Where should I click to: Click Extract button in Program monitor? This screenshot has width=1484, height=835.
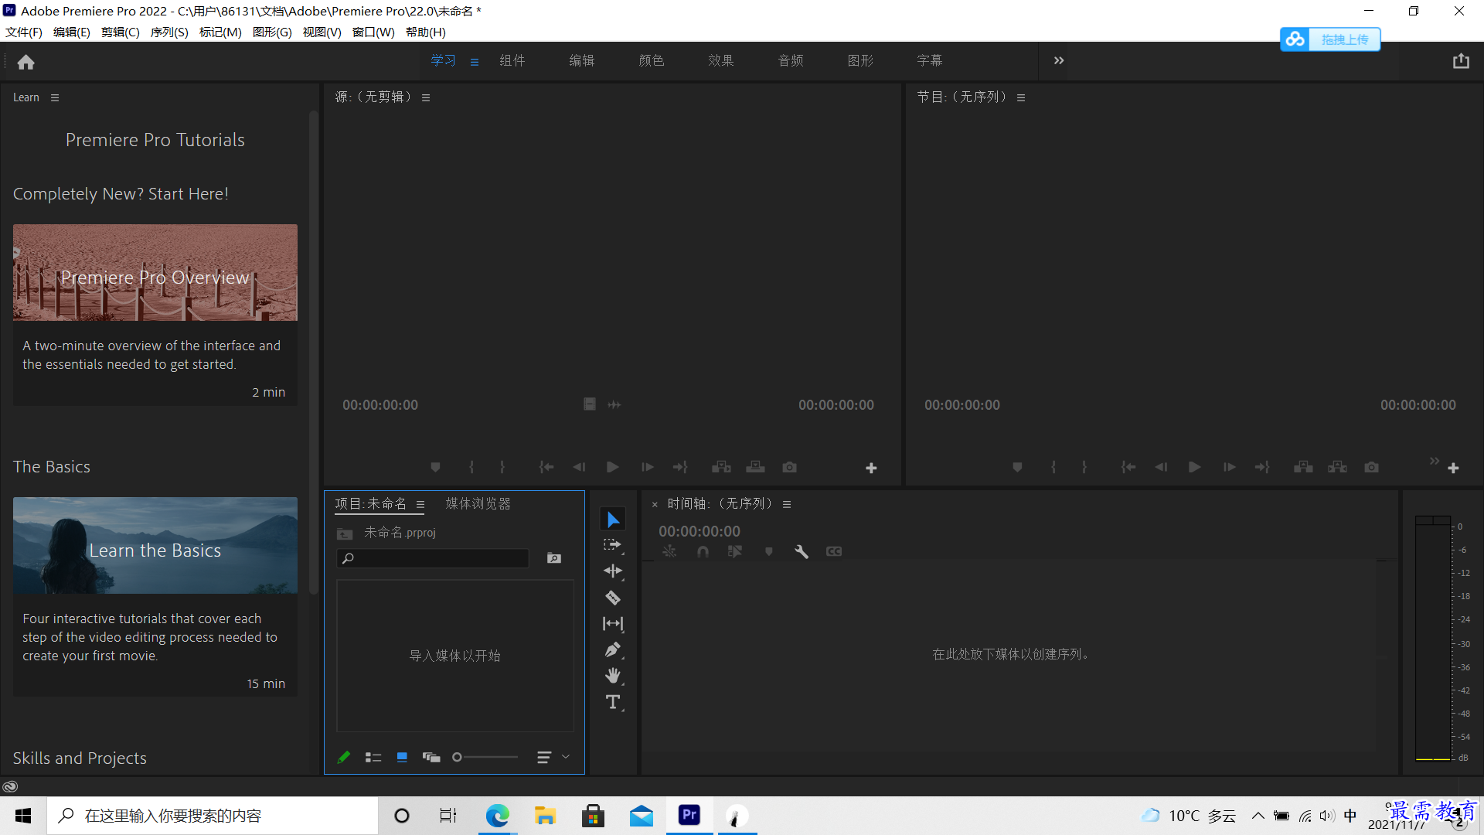click(1337, 467)
